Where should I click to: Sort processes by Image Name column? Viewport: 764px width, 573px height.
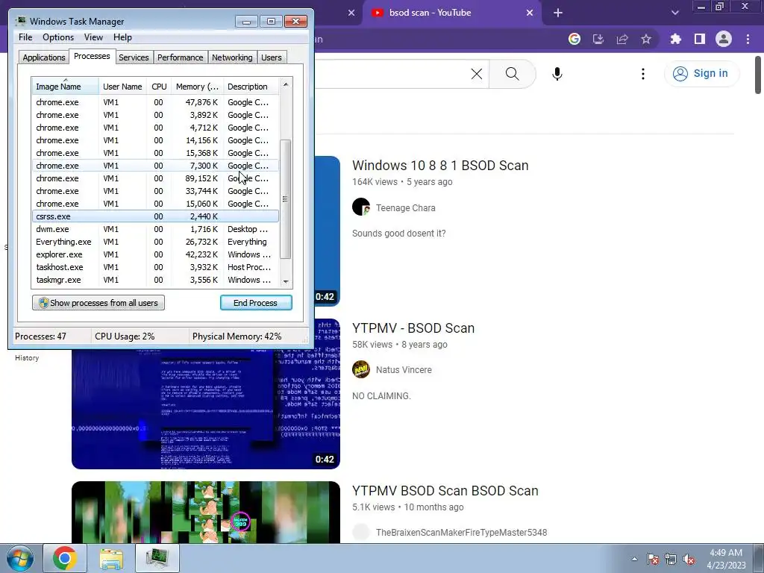pyautogui.click(x=66, y=87)
